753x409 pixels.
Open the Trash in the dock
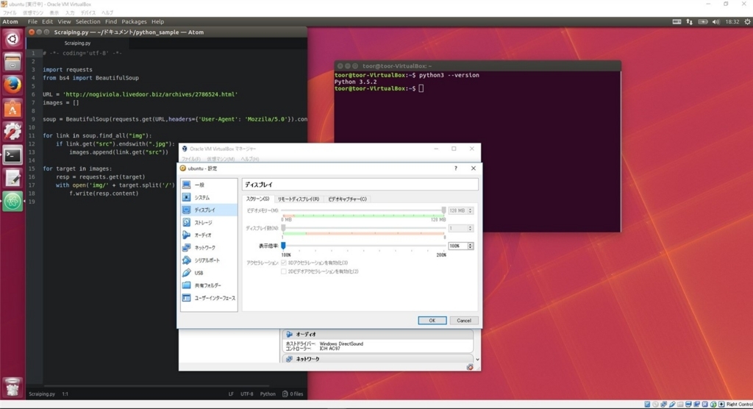click(13, 388)
